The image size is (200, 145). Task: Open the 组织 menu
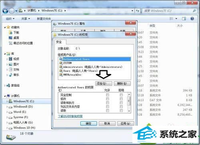10,18
